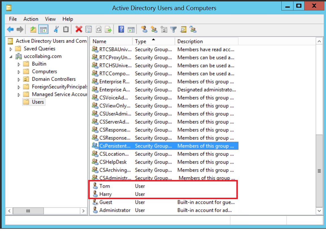
Task: Select the Harry user entry
Action: point(165,194)
